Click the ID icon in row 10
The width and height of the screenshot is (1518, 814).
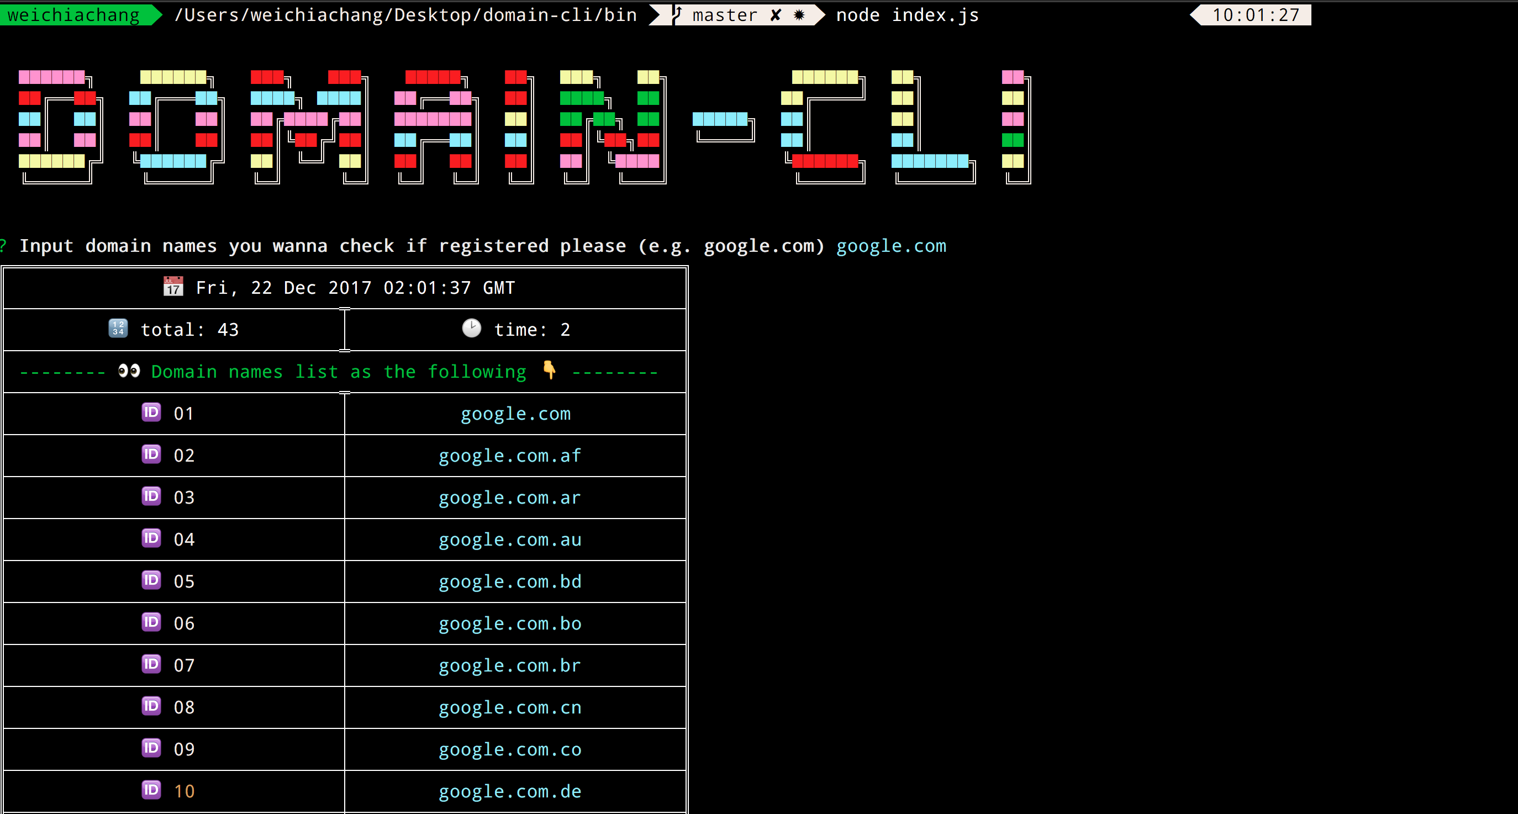(151, 790)
